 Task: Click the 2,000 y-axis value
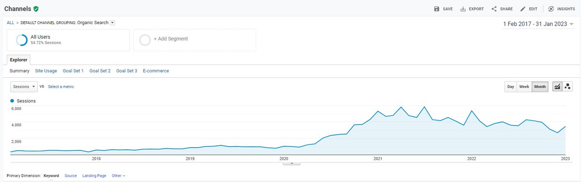click(x=16, y=141)
